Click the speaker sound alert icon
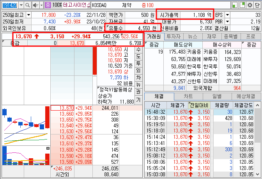 (x=35, y=5)
